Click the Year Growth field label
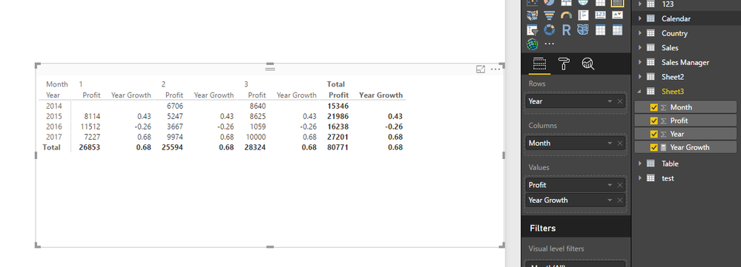Image resolution: width=741 pixels, height=267 pixels. tap(690, 147)
